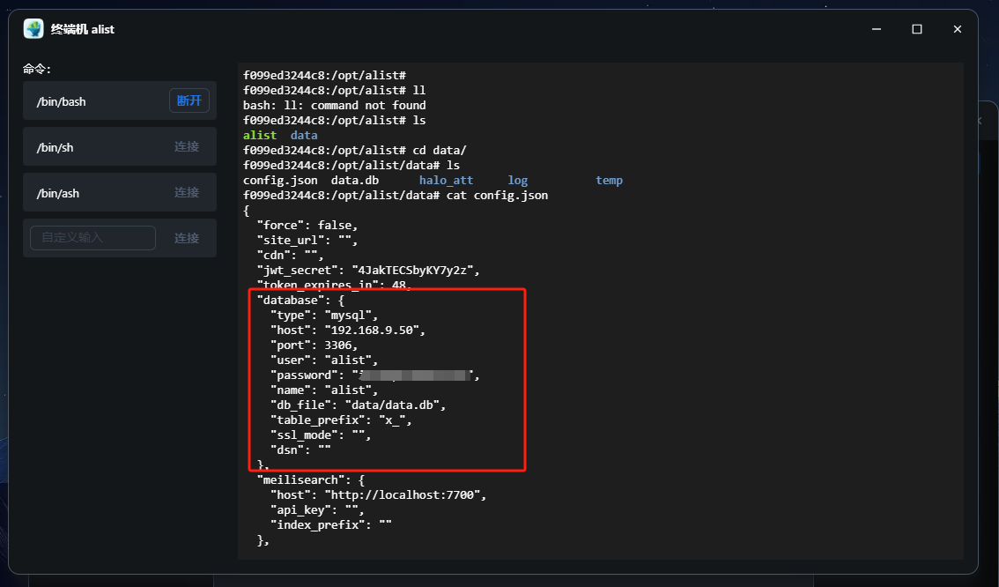Click the window title 终端机 alist

click(83, 29)
